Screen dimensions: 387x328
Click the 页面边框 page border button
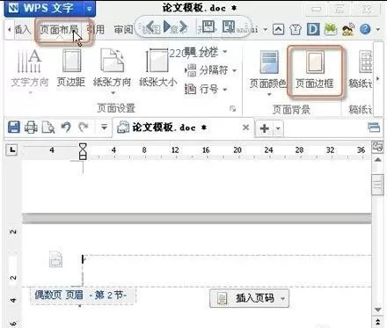click(315, 70)
